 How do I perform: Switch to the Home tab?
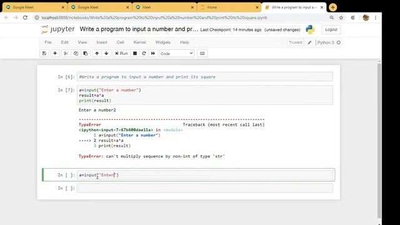pyautogui.click(x=229, y=7)
